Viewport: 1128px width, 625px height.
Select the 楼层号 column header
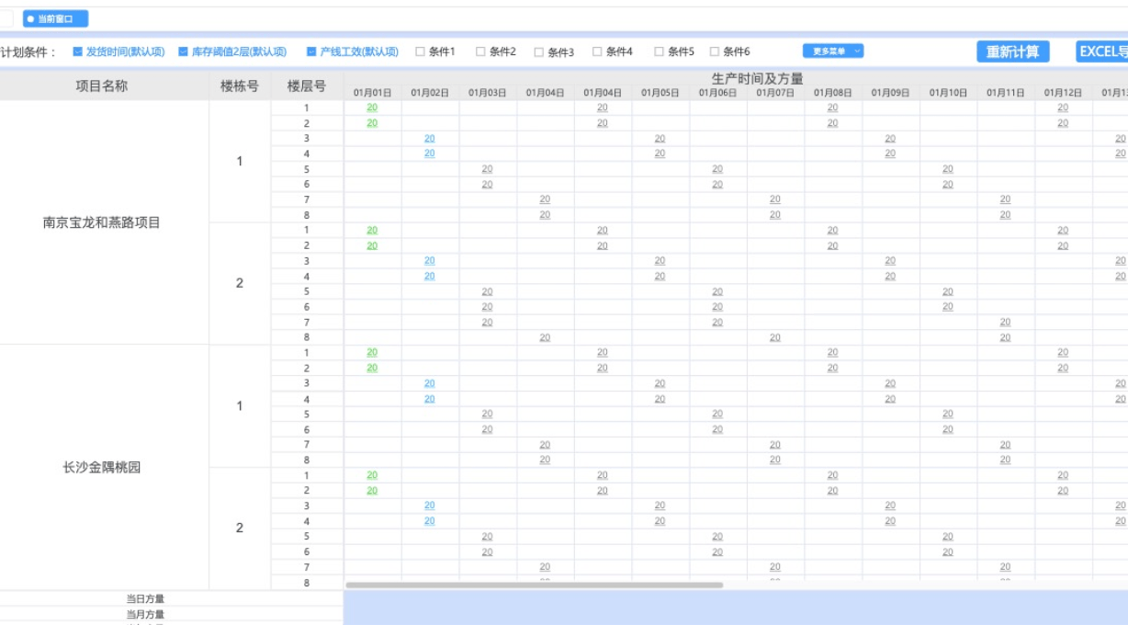pyautogui.click(x=307, y=86)
